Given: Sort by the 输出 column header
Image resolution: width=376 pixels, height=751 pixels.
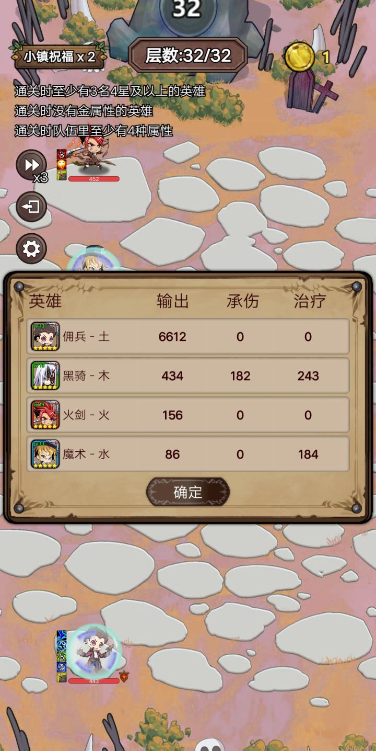Looking at the screenshot, I should point(173,301).
